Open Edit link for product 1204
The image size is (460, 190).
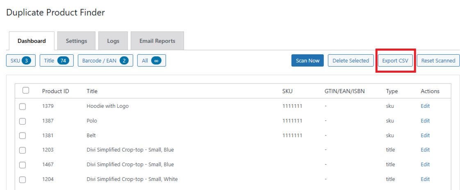(x=425, y=179)
